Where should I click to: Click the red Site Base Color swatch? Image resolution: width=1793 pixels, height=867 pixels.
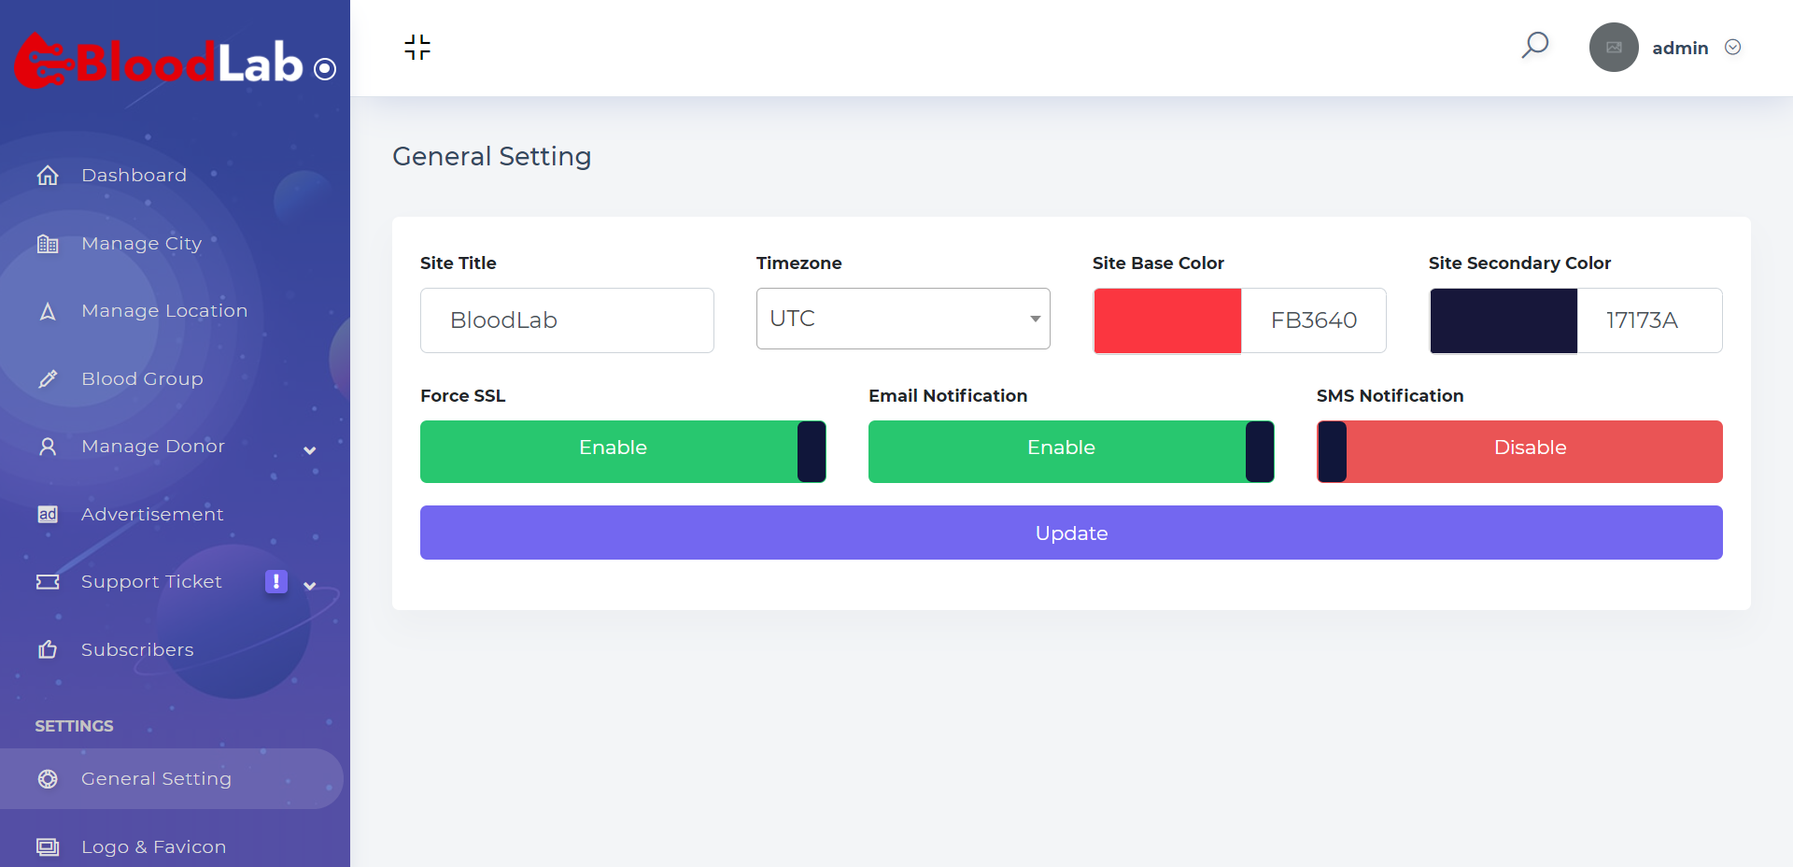[1167, 320]
